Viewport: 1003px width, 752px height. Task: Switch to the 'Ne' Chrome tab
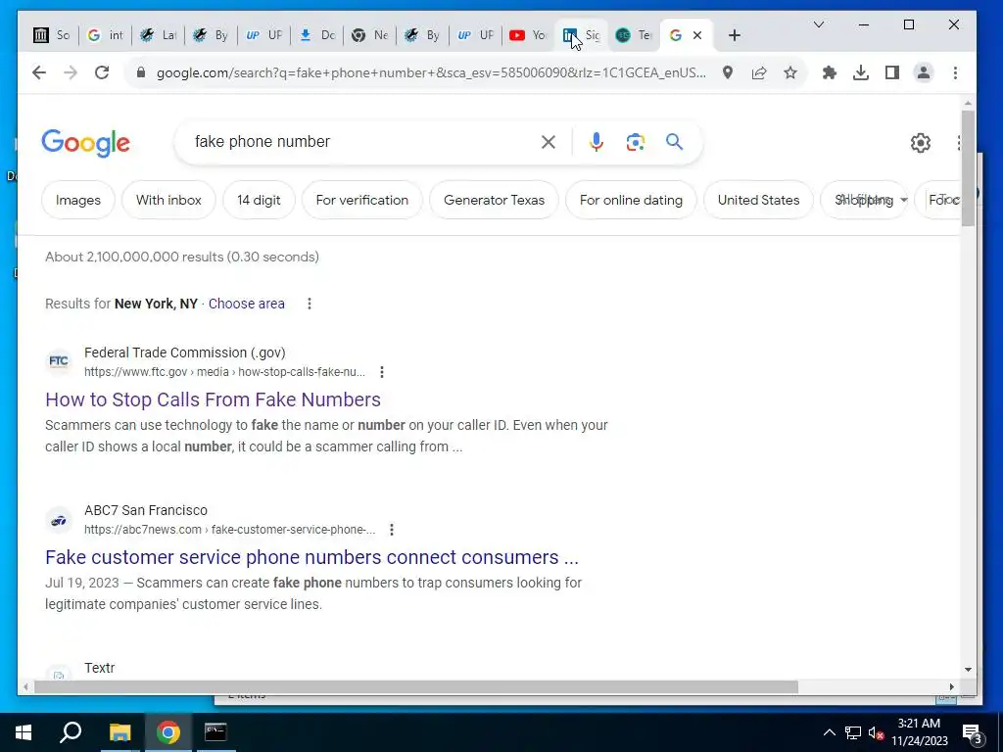pos(369,35)
